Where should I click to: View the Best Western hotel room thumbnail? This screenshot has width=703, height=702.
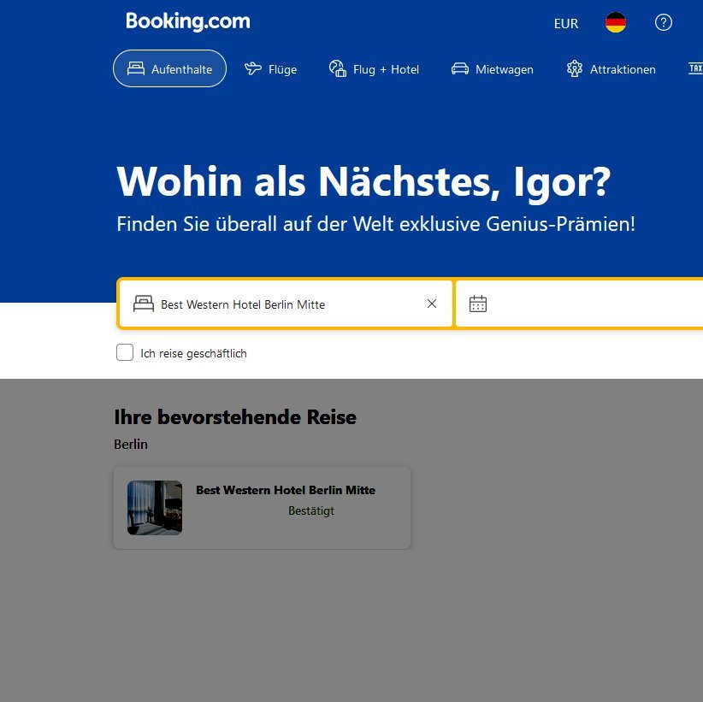click(x=155, y=507)
